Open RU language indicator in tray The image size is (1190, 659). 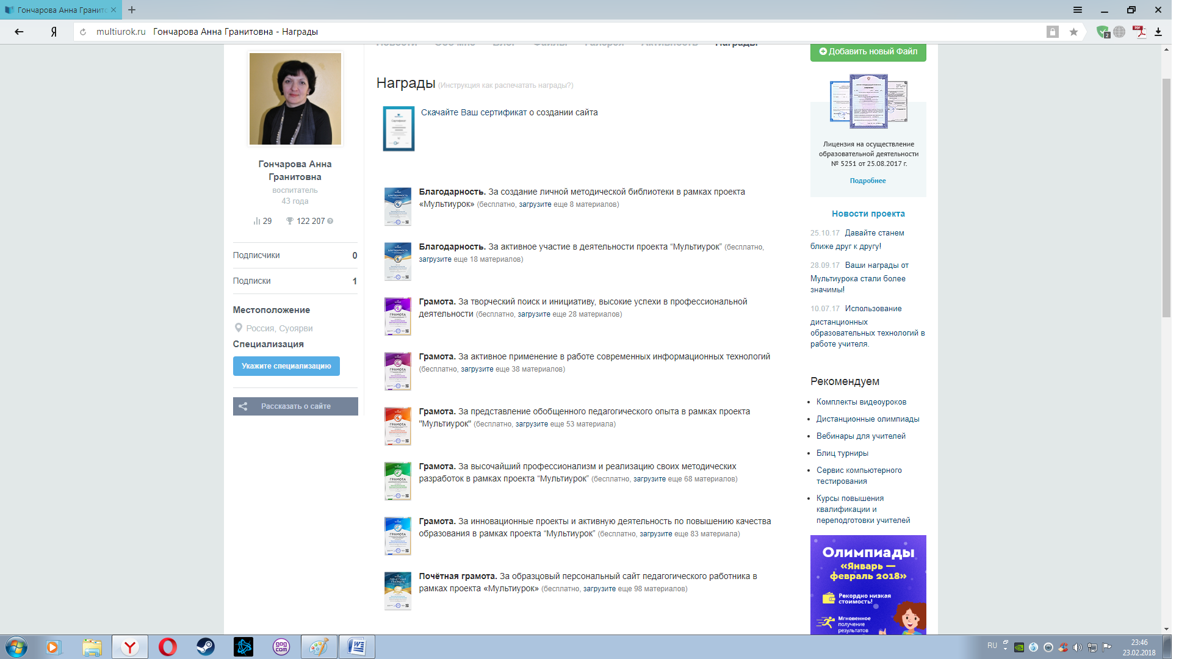coord(992,646)
